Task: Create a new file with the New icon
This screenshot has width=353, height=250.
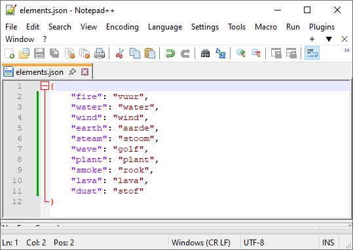Action: (9, 53)
